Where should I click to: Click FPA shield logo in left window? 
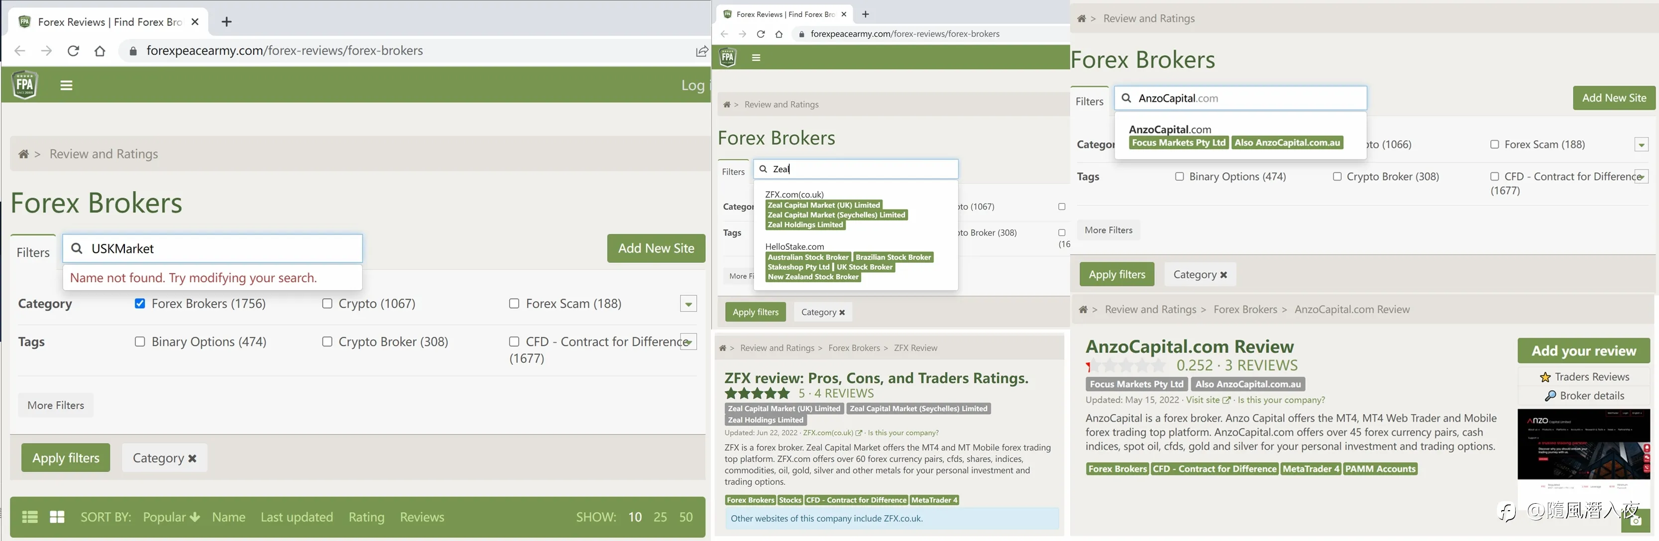(24, 85)
